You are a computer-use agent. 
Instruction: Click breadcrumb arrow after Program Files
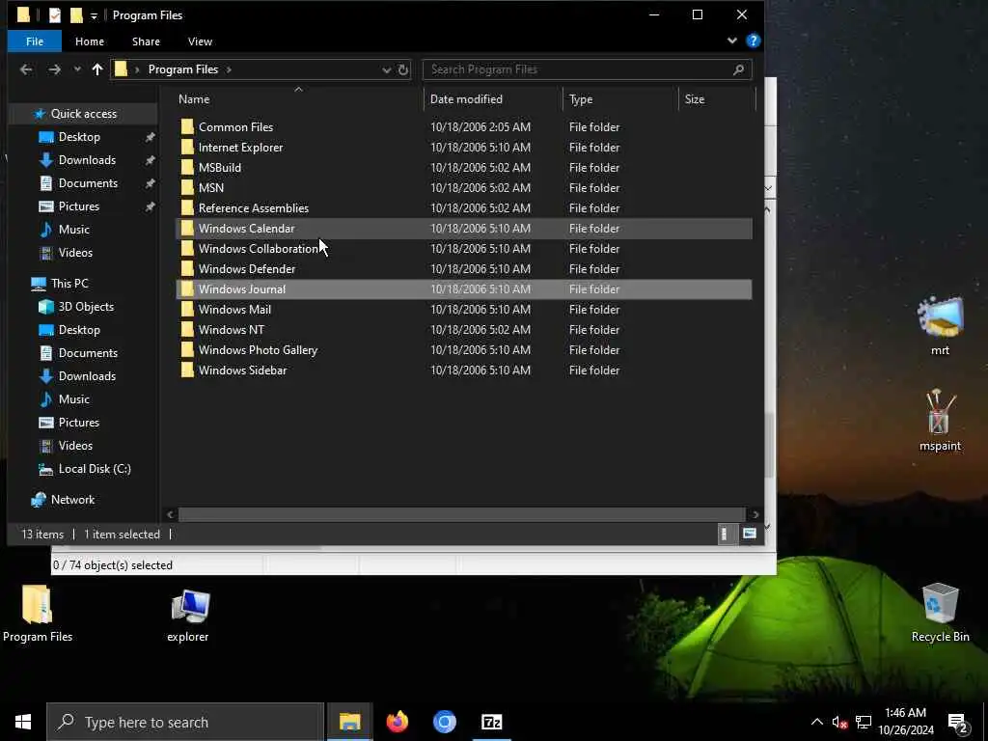pyautogui.click(x=229, y=69)
